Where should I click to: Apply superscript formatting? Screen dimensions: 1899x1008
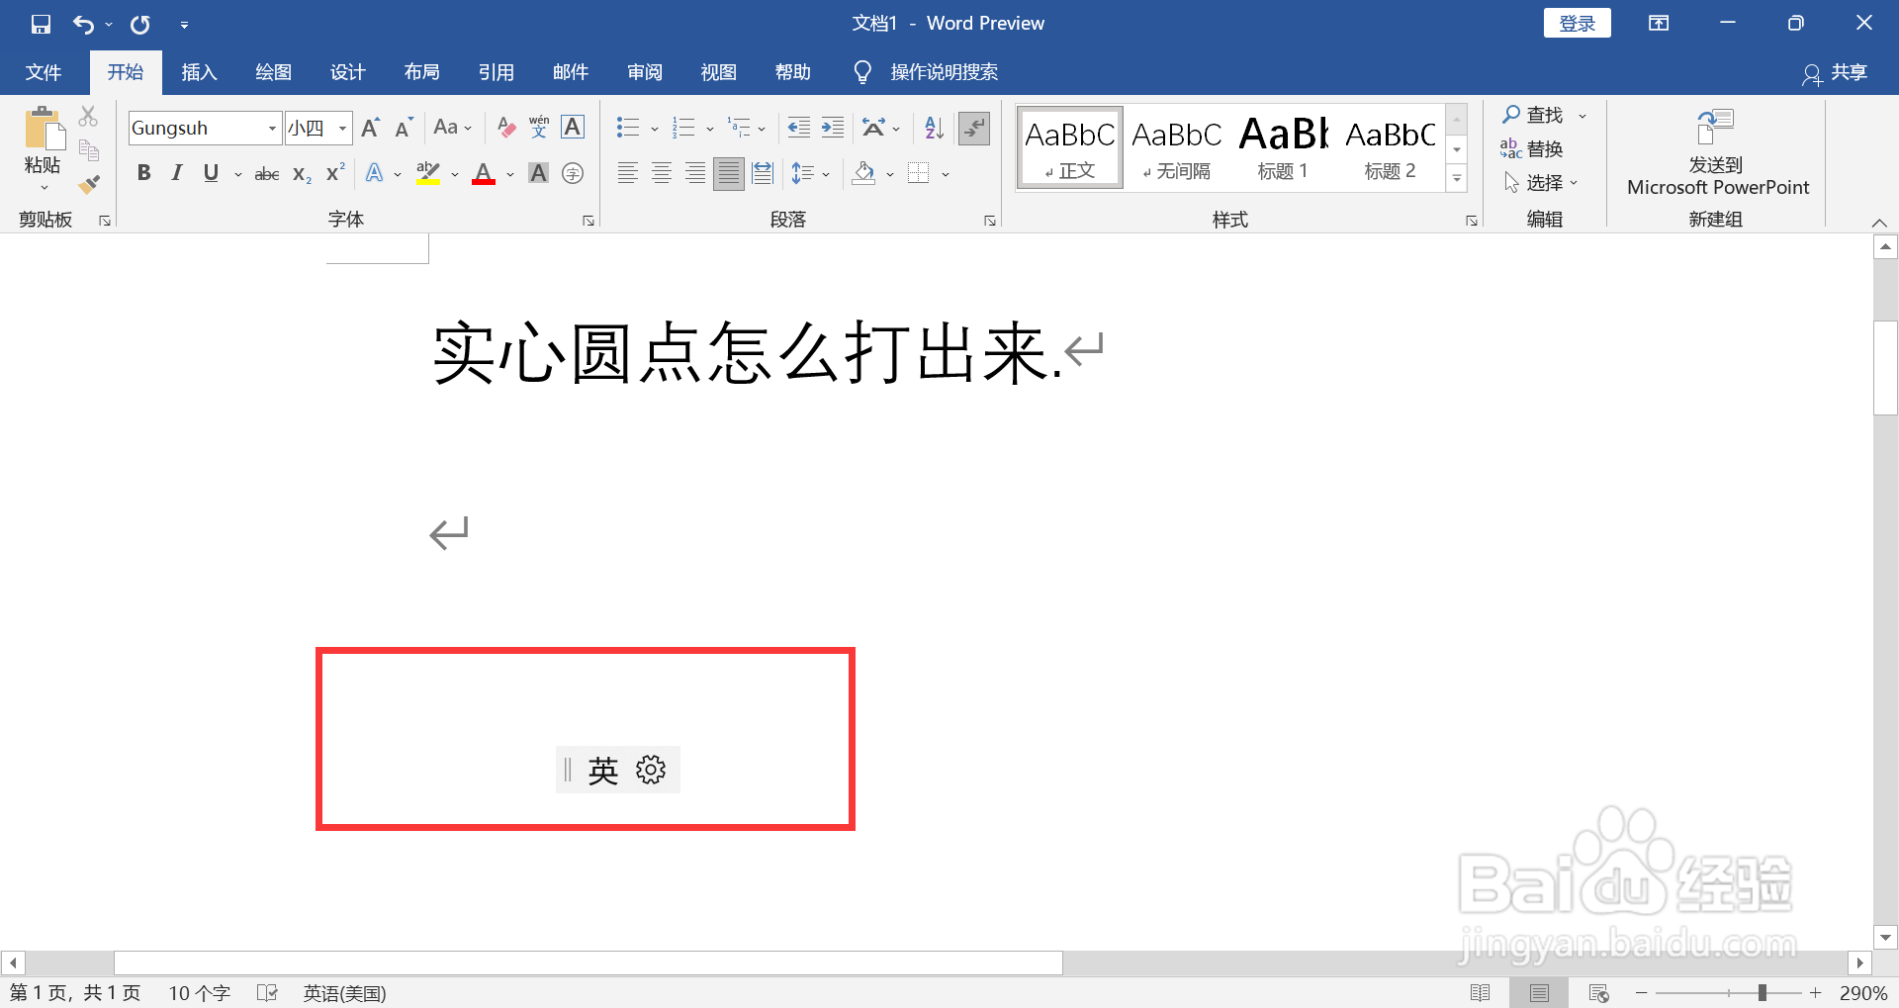point(332,172)
